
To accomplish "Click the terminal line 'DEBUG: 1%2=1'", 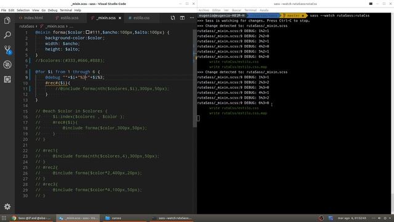I will [x=233, y=31].
